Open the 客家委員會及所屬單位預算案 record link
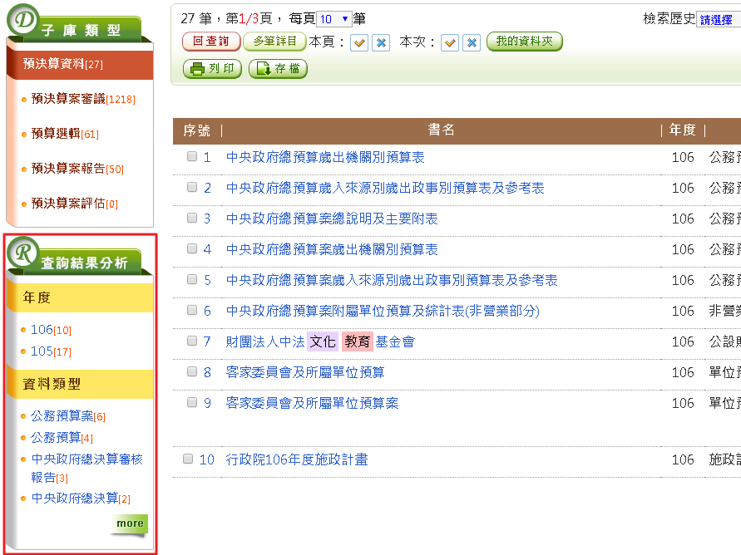Image resolution: width=741 pixels, height=555 pixels. click(x=312, y=403)
